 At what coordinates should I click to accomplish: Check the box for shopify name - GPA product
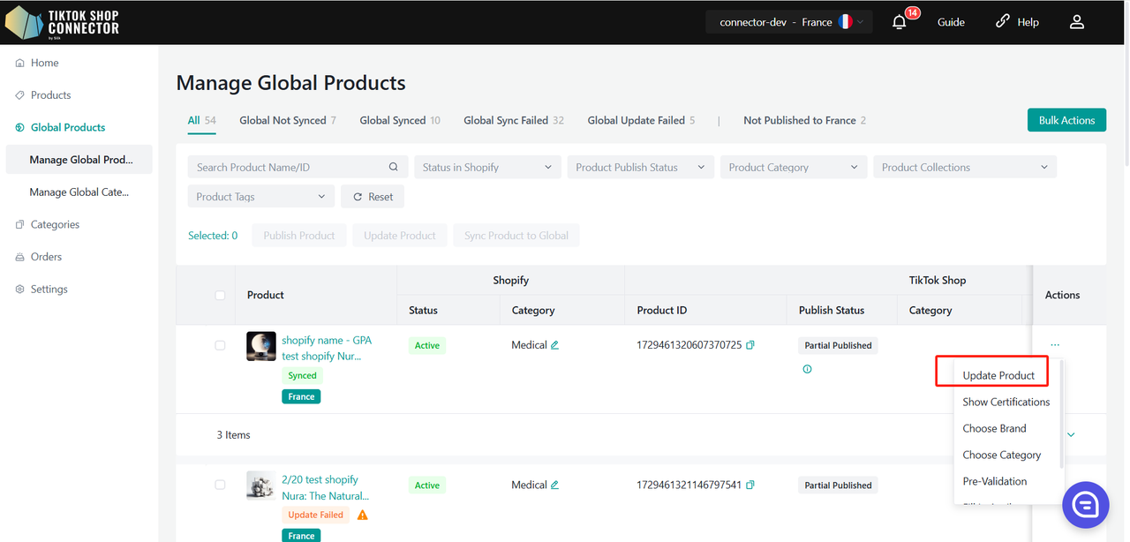click(x=220, y=345)
